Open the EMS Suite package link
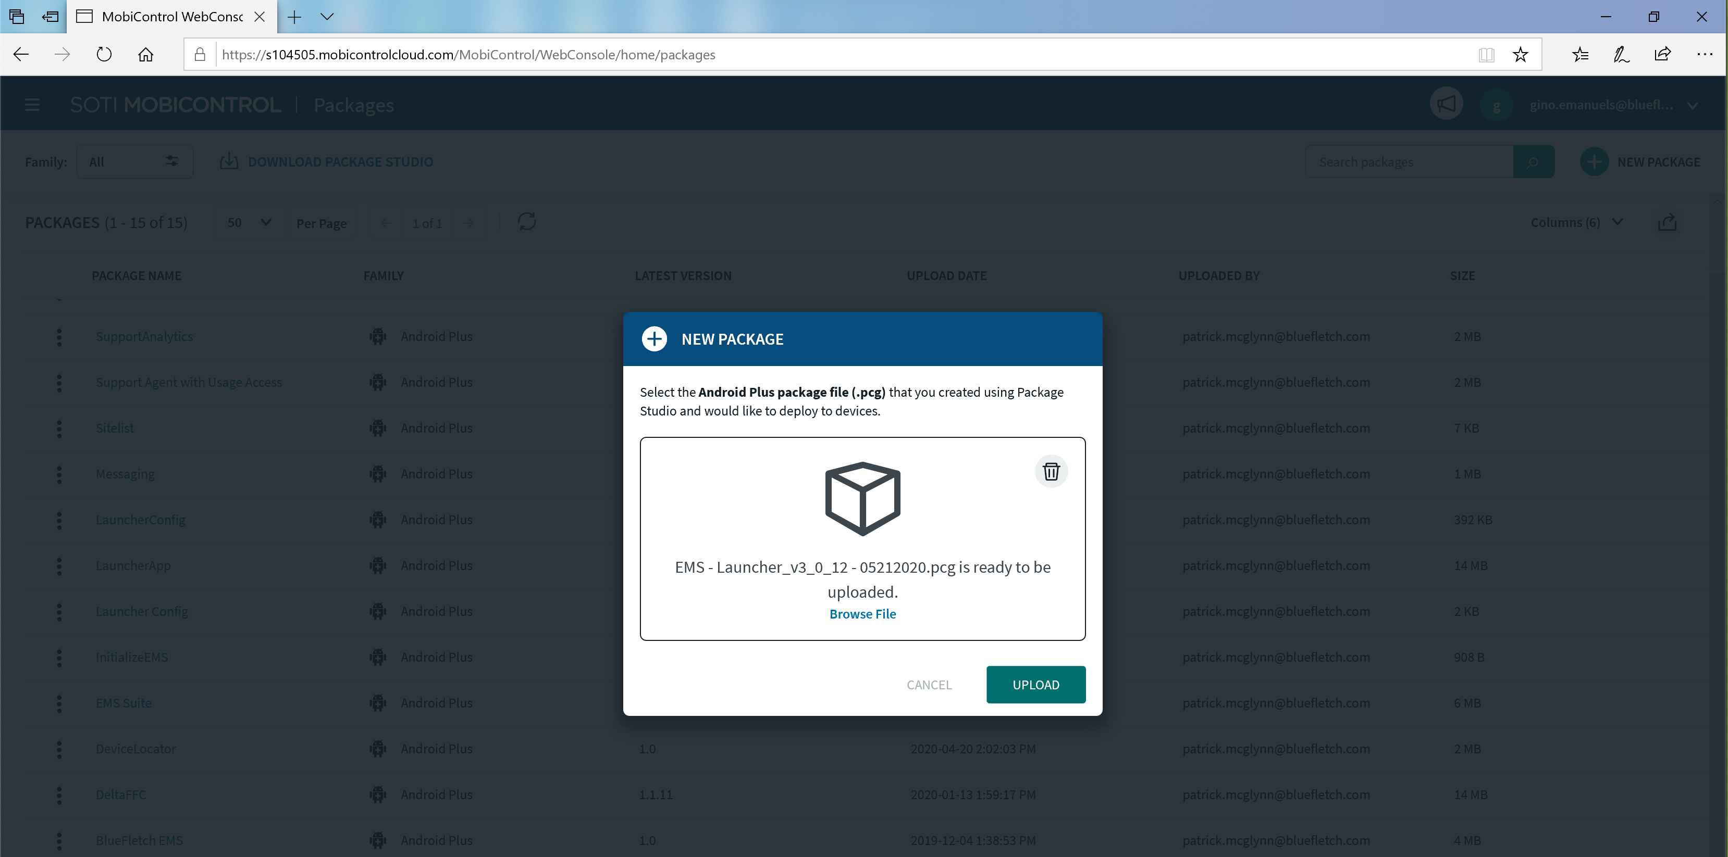This screenshot has height=857, width=1728. point(124,703)
